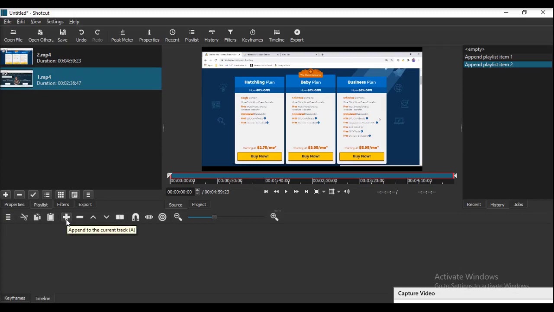Viewport: 554px width, 312px height.
Task: Click the Undo toolbar button
Action: point(82,36)
